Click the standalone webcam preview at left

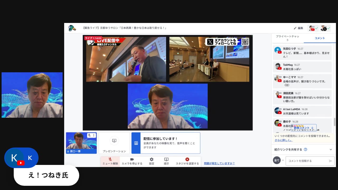pos(32,95)
